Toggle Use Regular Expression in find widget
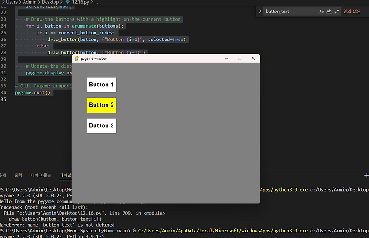369x238 pixels. [337, 11]
